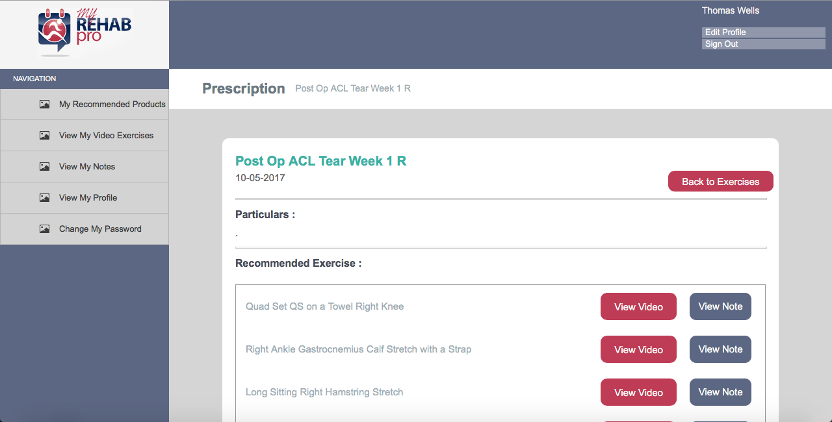The height and width of the screenshot is (422, 832).
Task: Click the username Thomas Wells
Action: click(x=731, y=10)
